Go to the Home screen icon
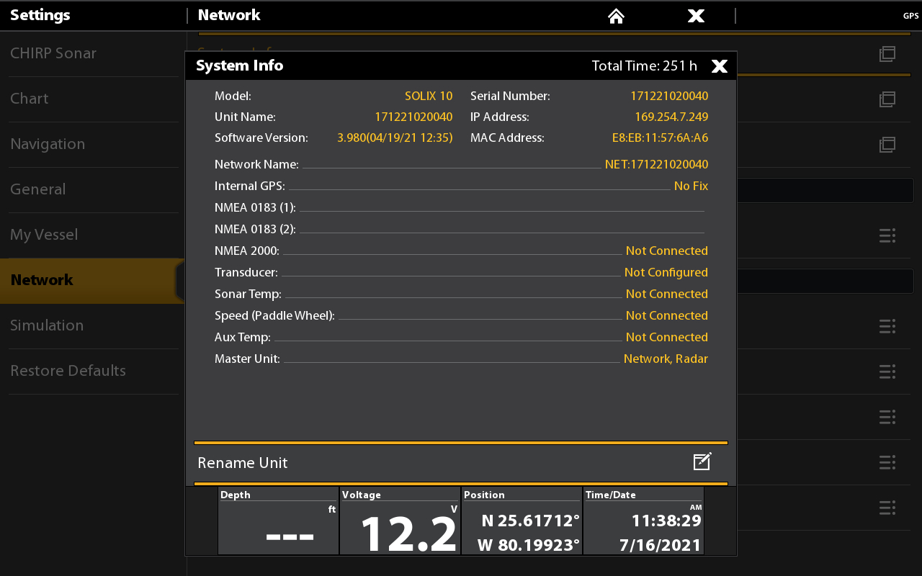922x576 pixels. tap(616, 16)
